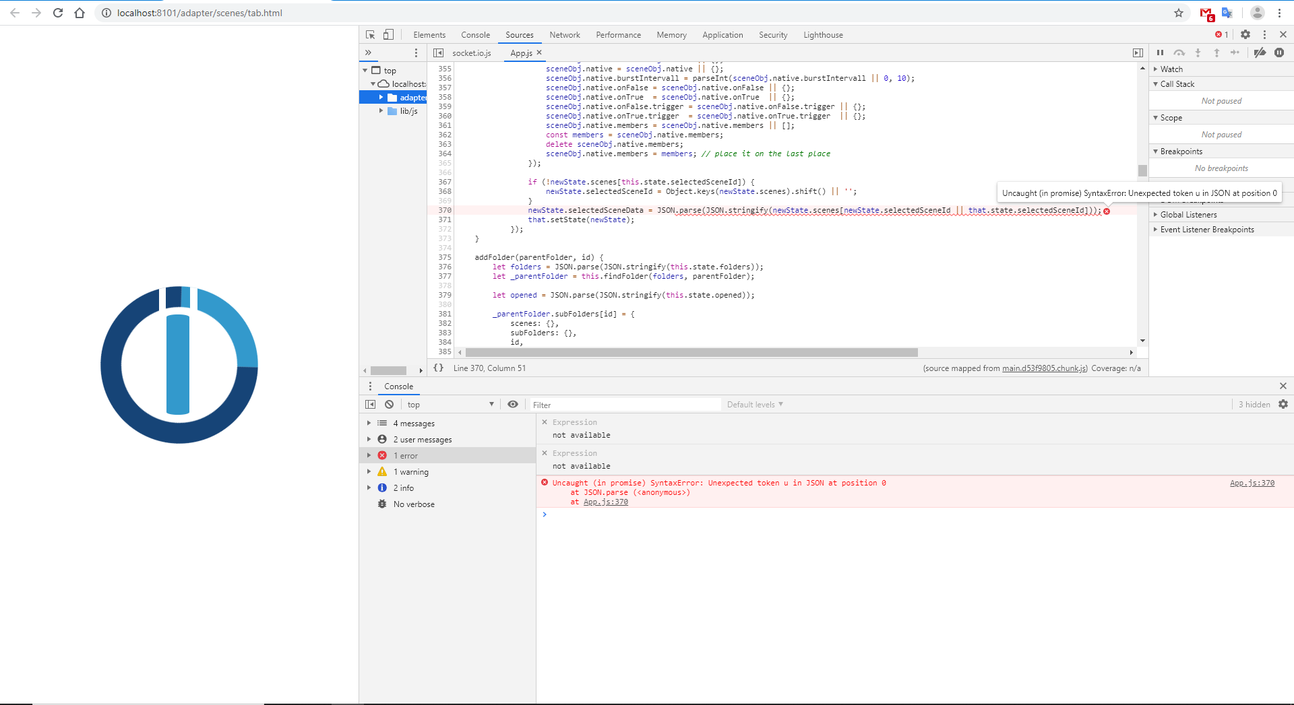This screenshot has height=705, width=1294.
Task: Open console drawer three-dot menu
Action: 370,386
